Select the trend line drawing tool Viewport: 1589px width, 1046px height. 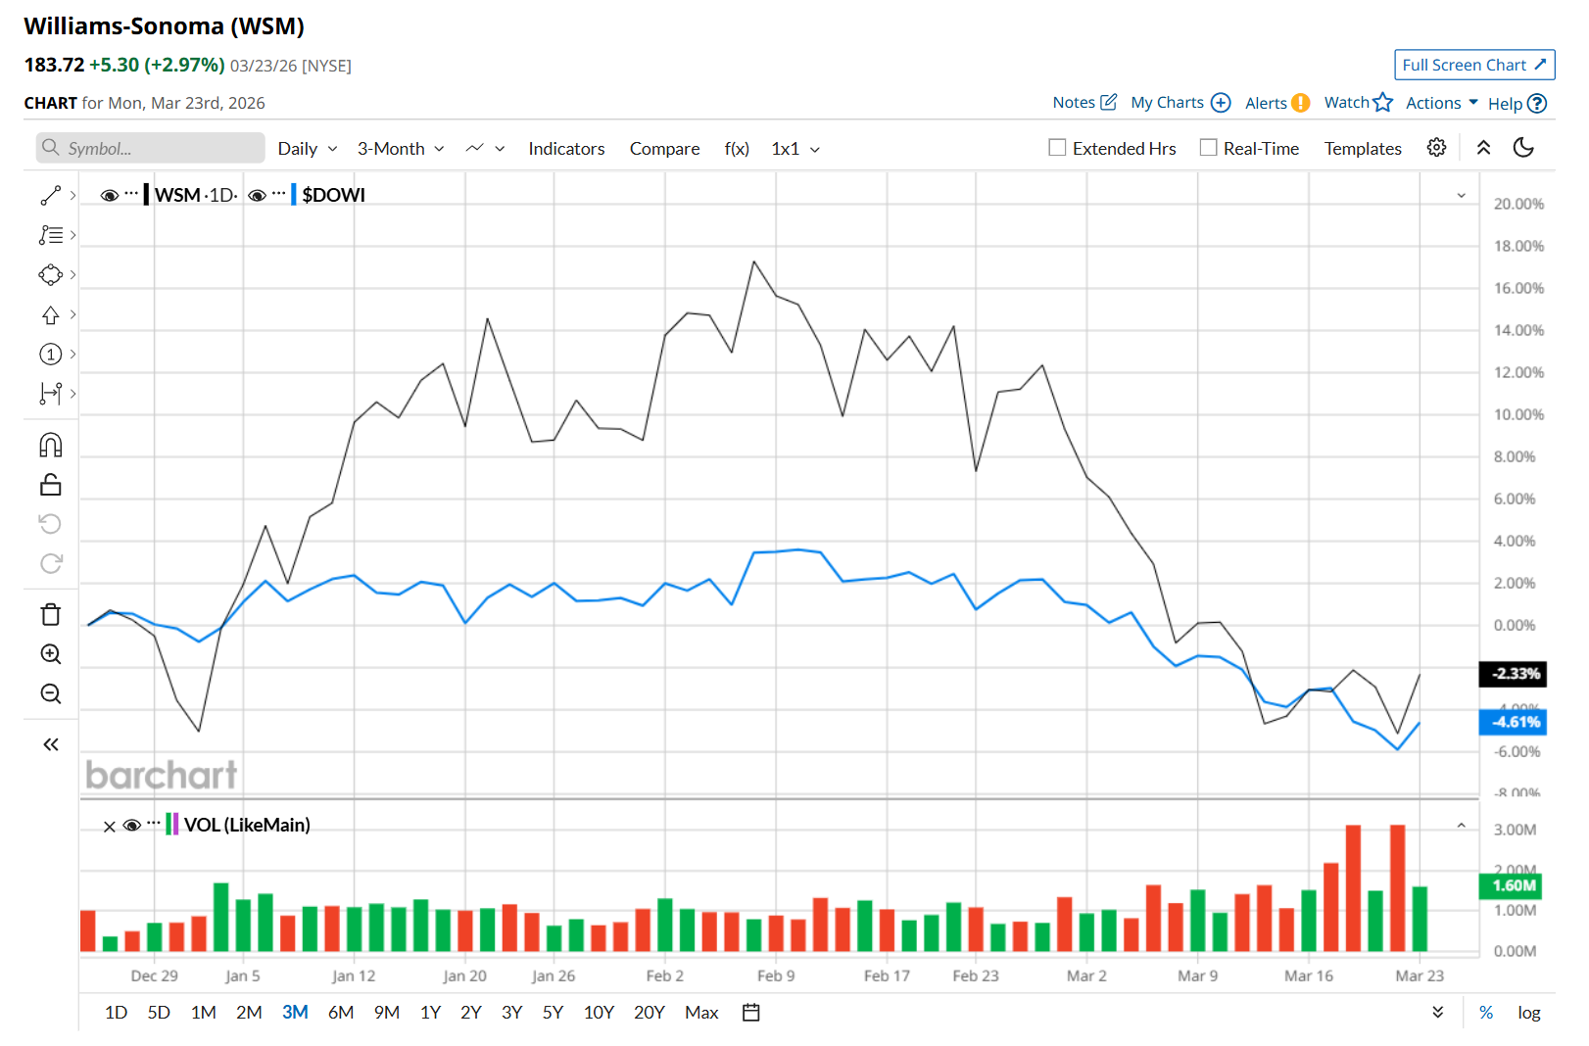click(x=51, y=196)
